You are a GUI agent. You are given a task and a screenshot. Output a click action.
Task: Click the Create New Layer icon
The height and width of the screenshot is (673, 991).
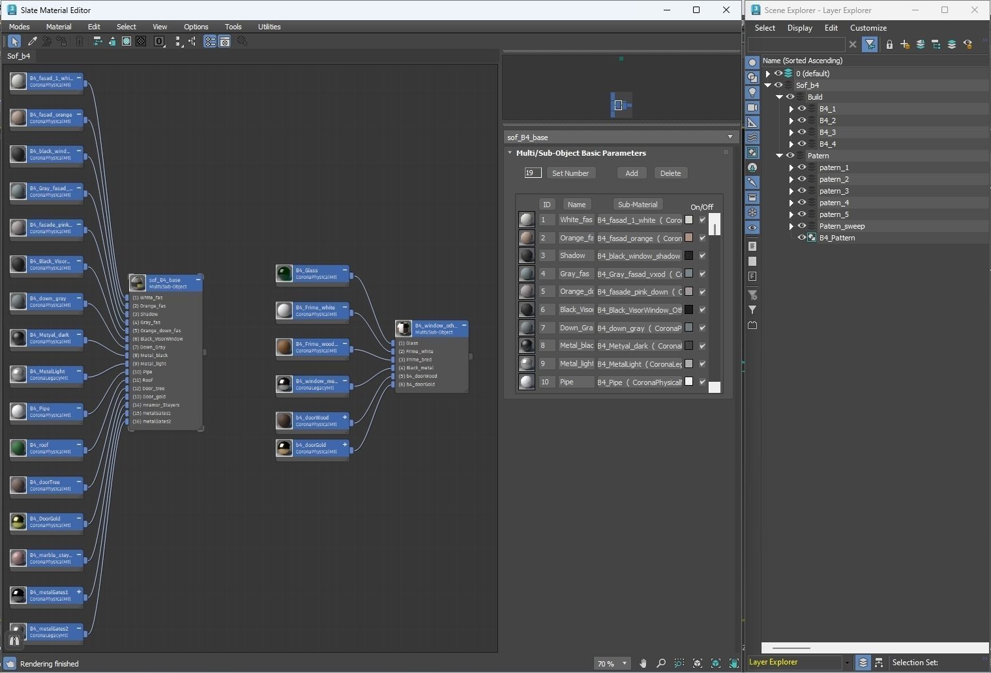point(905,44)
